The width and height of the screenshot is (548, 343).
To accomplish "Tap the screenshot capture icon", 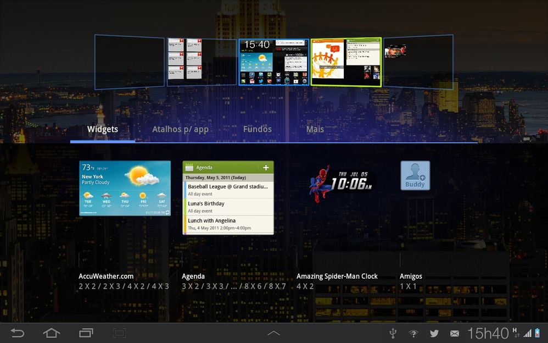I will 120,333.
